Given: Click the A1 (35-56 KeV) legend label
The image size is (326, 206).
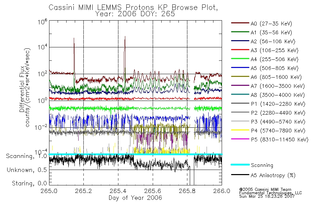Looking at the screenshot, I should [x=271, y=33].
